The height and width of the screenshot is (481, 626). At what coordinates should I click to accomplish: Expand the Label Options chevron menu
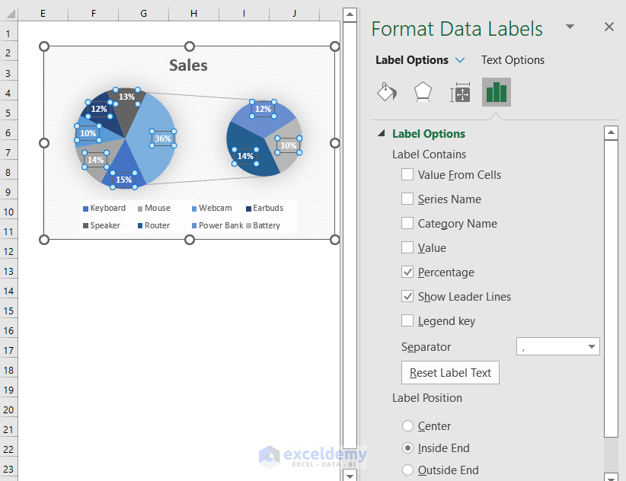[460, 60]
